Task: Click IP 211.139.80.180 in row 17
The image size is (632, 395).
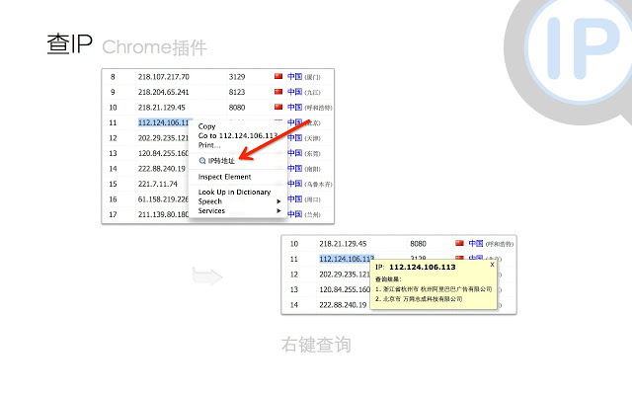Action: coord(163,214)
